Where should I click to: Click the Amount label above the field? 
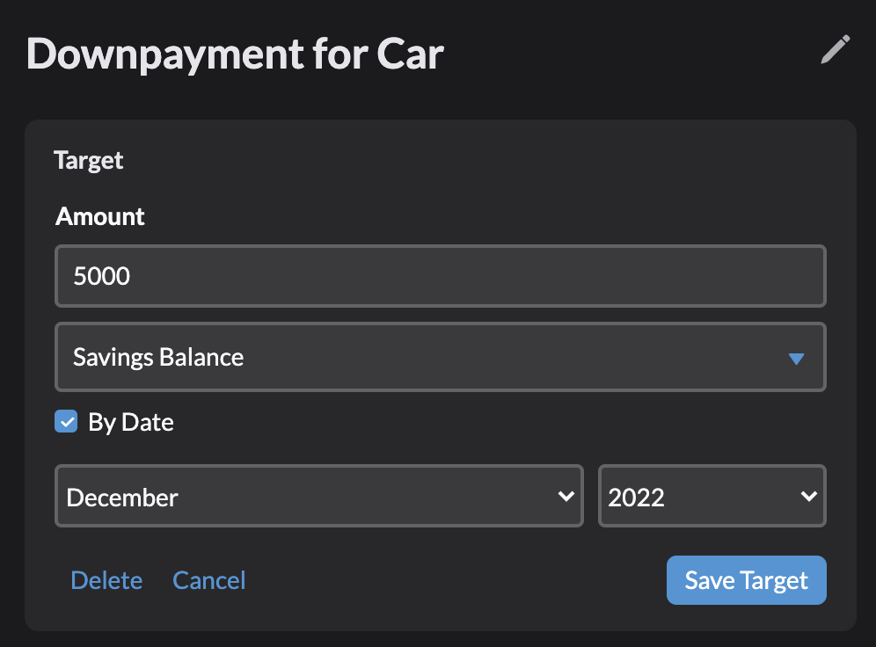point(99,216)
